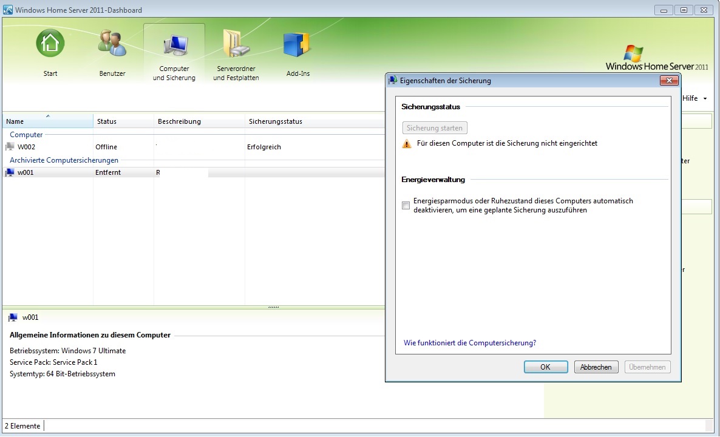This screenshot has height=437, width=720.
Task: Sort by the Sicherungsstatus column header
Action: pos(314,121)
